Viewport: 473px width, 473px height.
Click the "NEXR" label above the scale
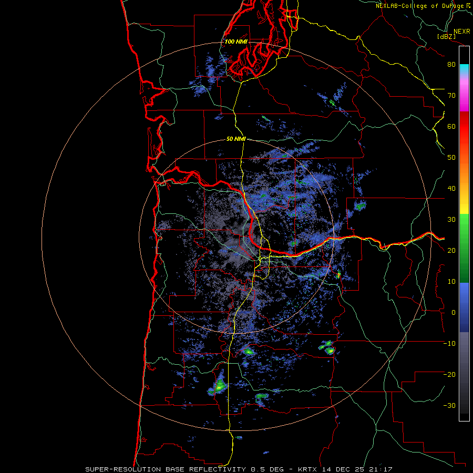click(x=462, y=32)
